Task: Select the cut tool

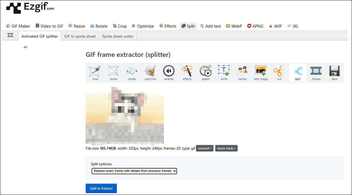Action: [279, 72]
